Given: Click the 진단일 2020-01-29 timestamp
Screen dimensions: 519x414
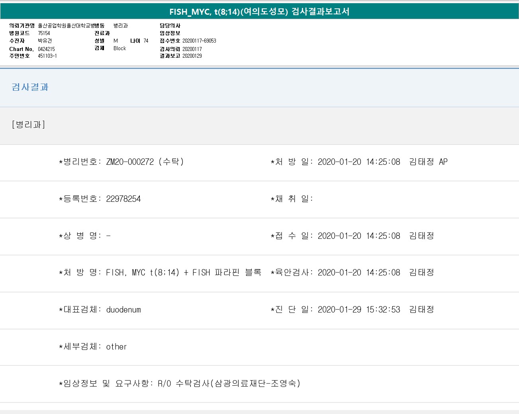Looking at the screenshot, I should [359, 309].
